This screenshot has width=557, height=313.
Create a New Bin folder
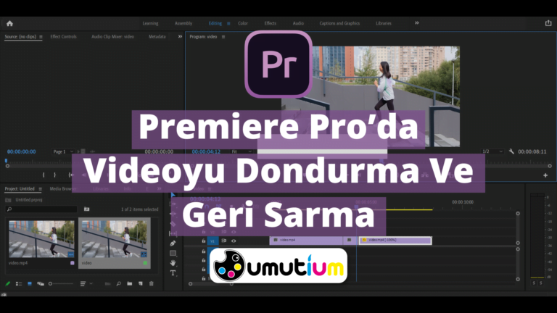point(130,283)
